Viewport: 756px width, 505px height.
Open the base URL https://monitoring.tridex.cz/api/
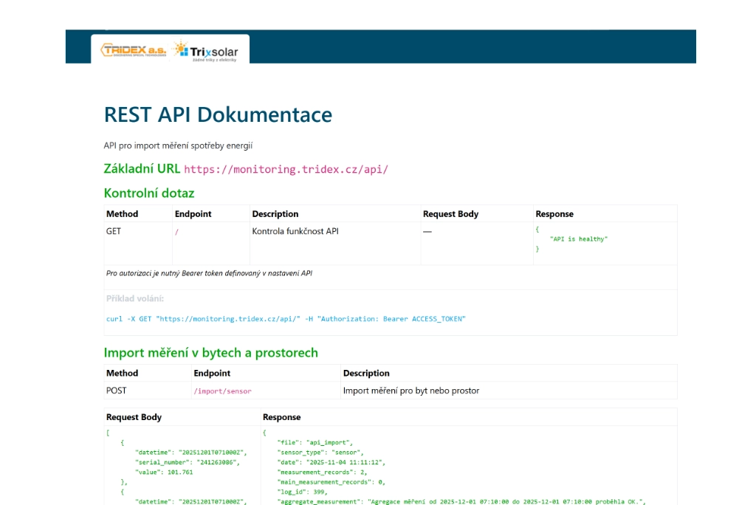(x=286, y=169)
